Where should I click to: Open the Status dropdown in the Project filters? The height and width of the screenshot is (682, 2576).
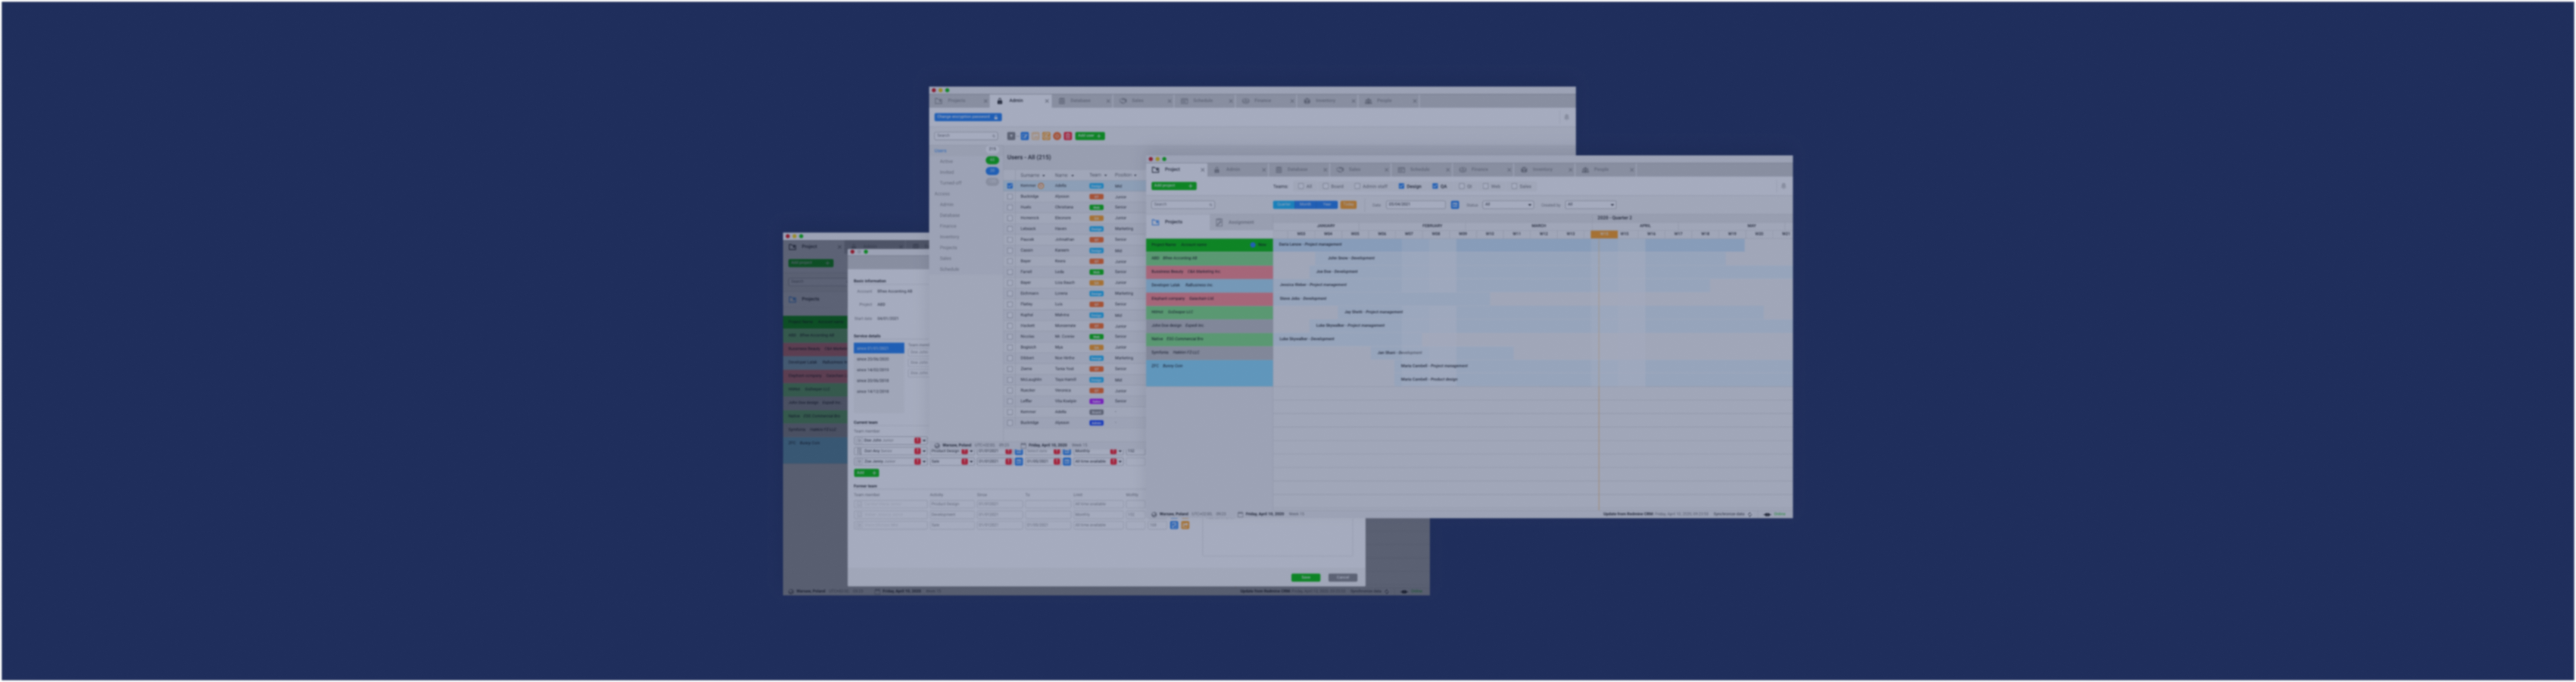pos(1508,205)
